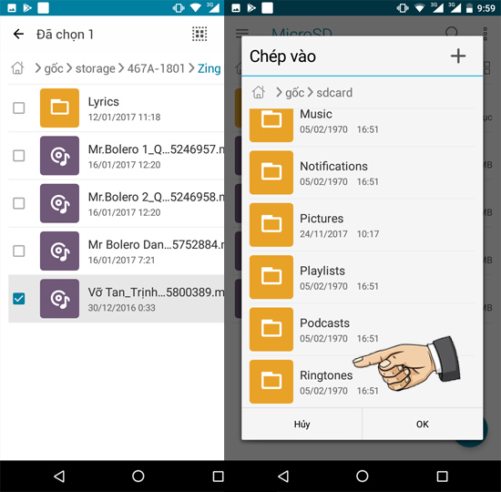501x492 pixels.
Task: Check the Lyrics folder checkbox
Action: tap(18, 108)
